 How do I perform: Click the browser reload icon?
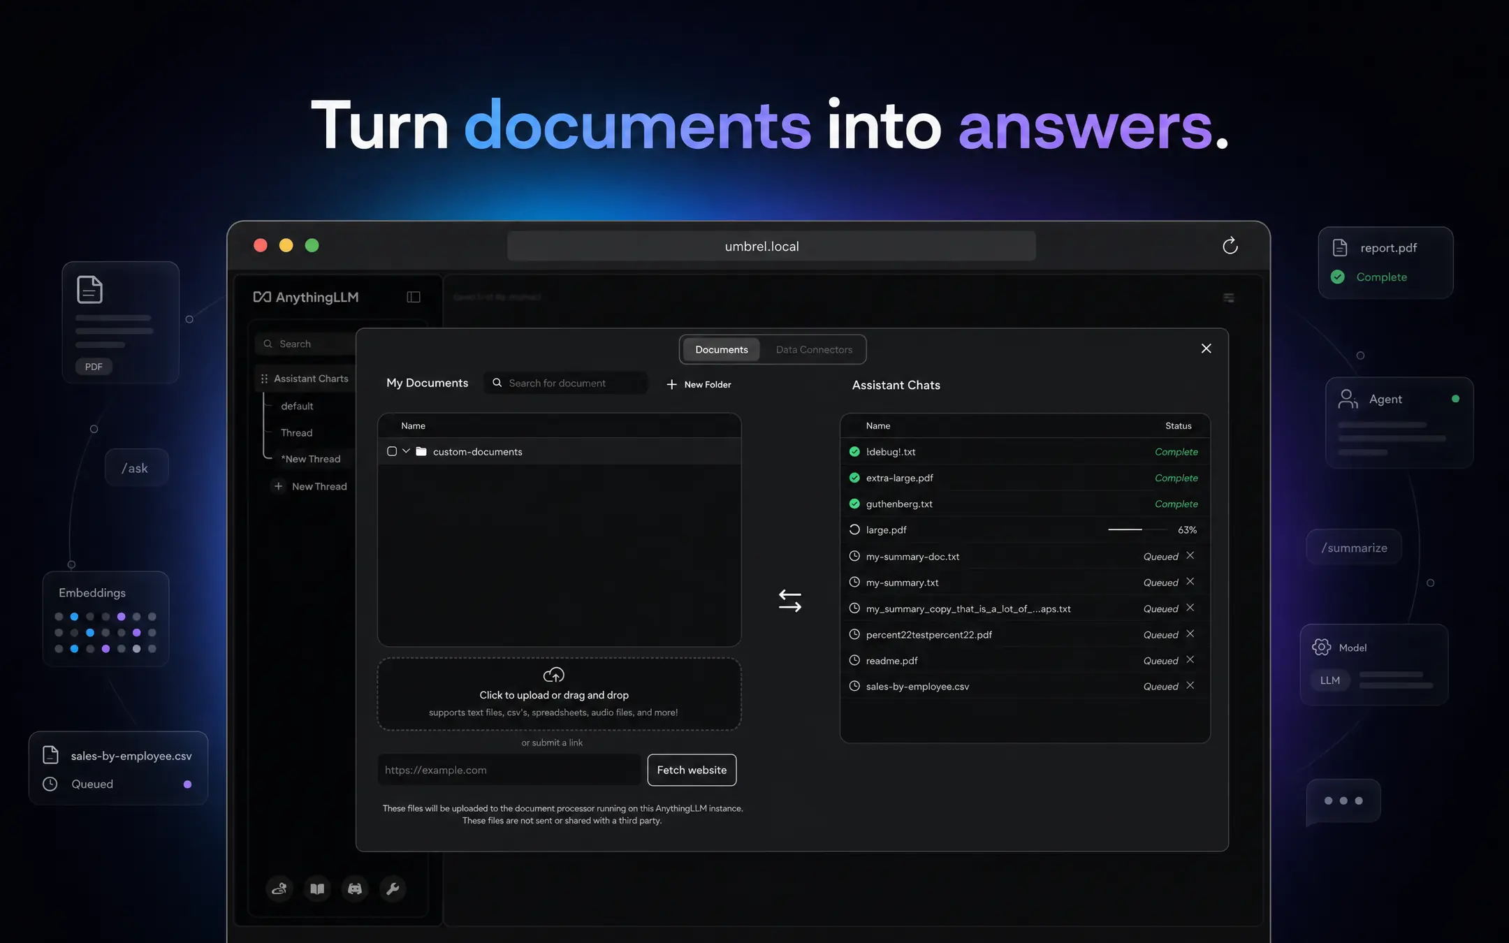1230,246
